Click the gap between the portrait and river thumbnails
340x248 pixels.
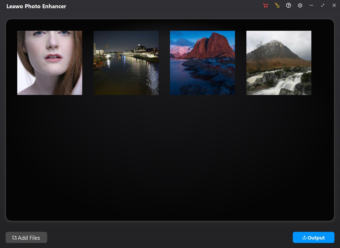pos(88,63)
